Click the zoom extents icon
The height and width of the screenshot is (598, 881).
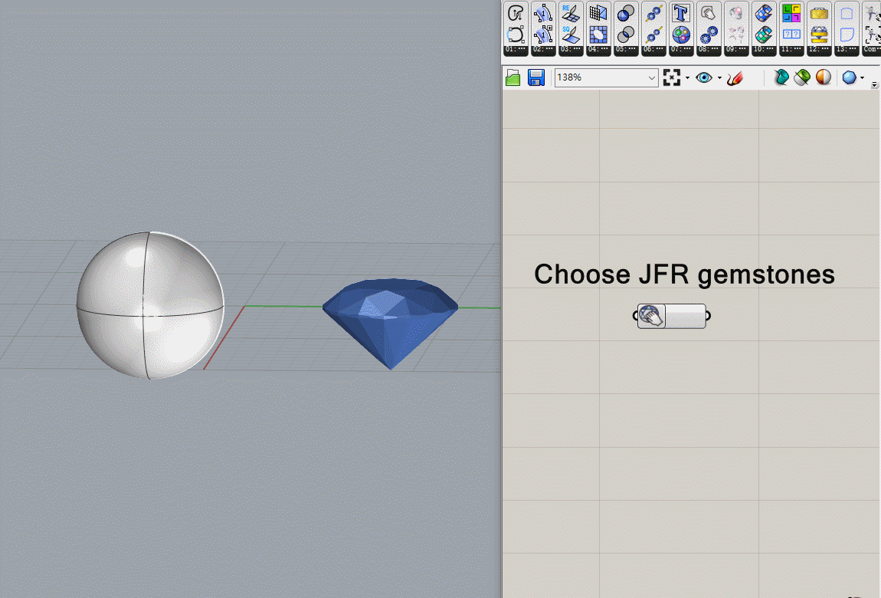671,77
